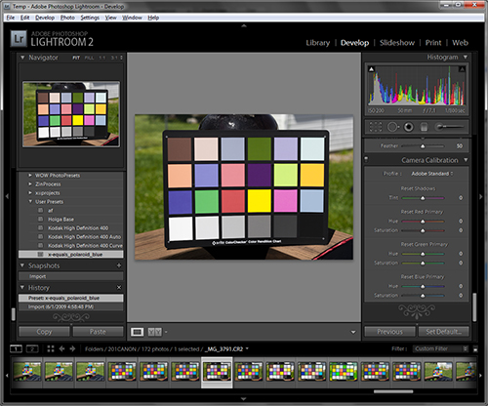Toggle the filter switch beside Custom Filter

click(475, 348)
